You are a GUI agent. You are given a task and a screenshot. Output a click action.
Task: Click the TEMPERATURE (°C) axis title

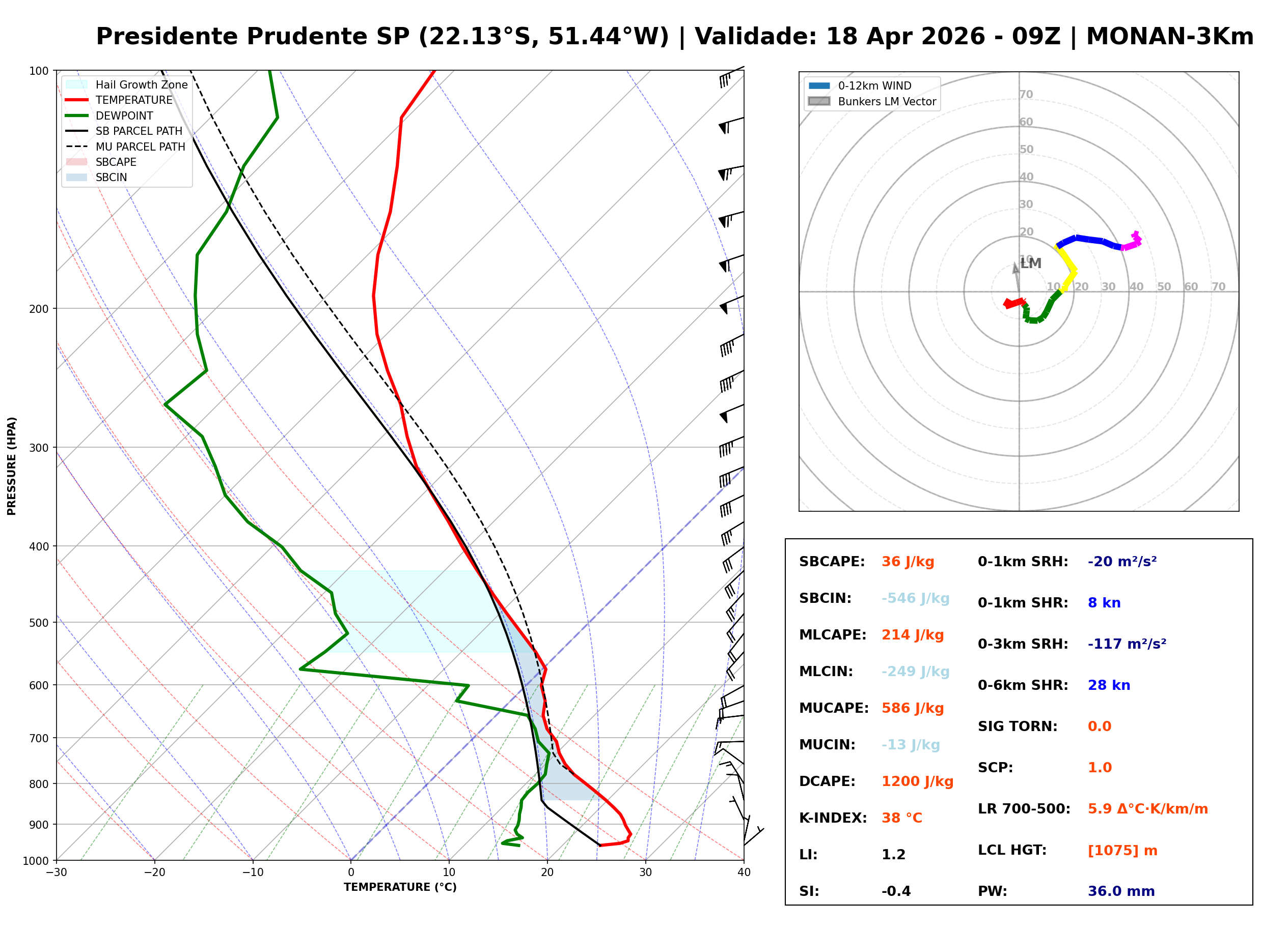tap(400, 888)
